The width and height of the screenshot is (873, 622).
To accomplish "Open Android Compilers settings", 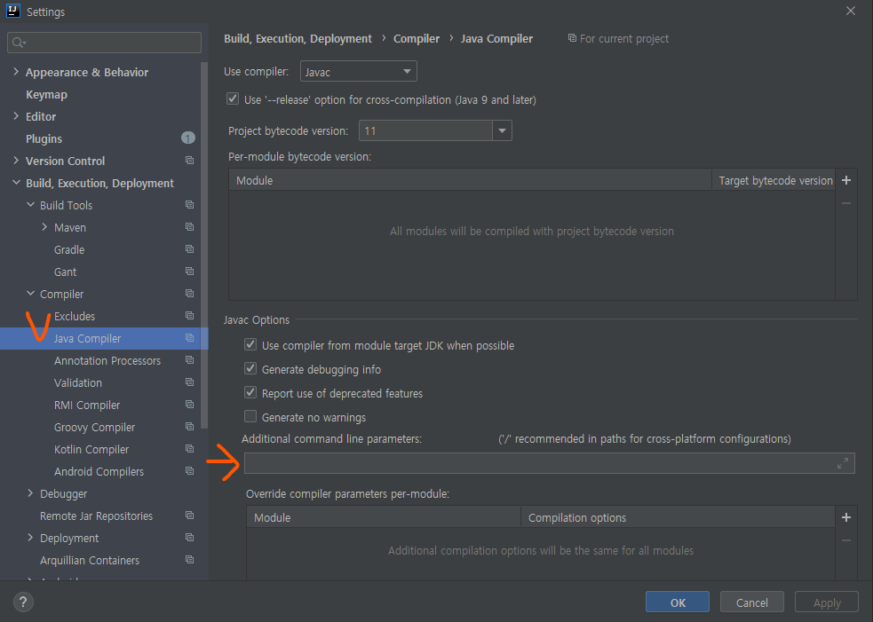I will point(99,471).
